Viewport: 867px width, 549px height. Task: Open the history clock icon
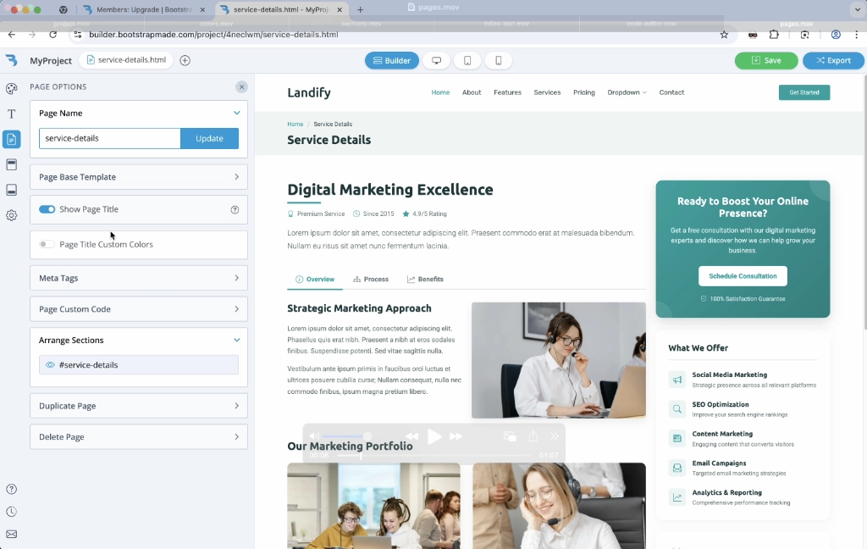click(11, 512)
